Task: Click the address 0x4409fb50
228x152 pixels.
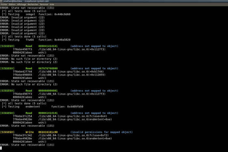Action: point(75,107)
